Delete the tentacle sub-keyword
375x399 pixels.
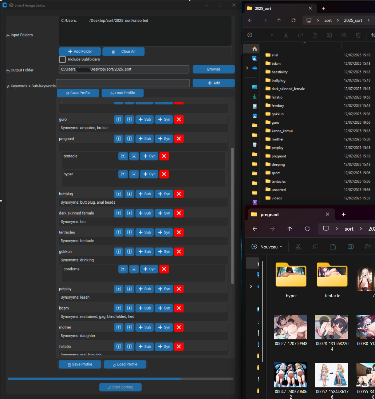pos(164,156)
